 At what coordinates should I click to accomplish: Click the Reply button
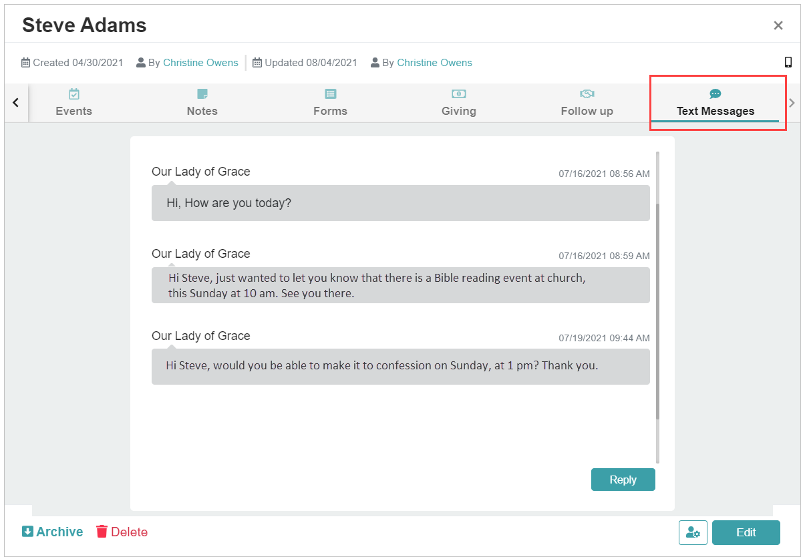(x=623, y=480)
